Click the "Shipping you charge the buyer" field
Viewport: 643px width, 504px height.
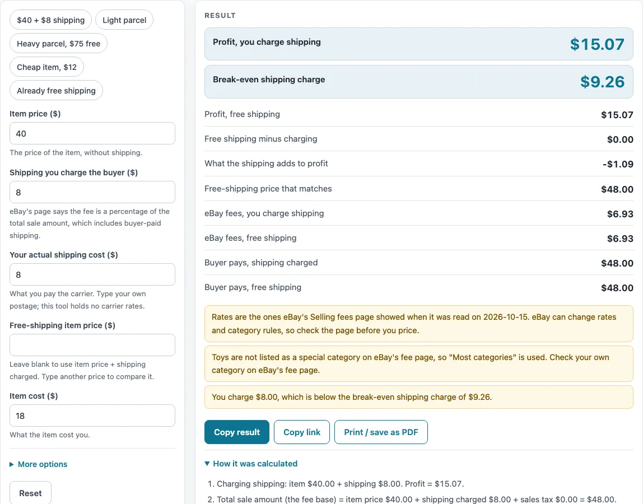tap(92, 192)
